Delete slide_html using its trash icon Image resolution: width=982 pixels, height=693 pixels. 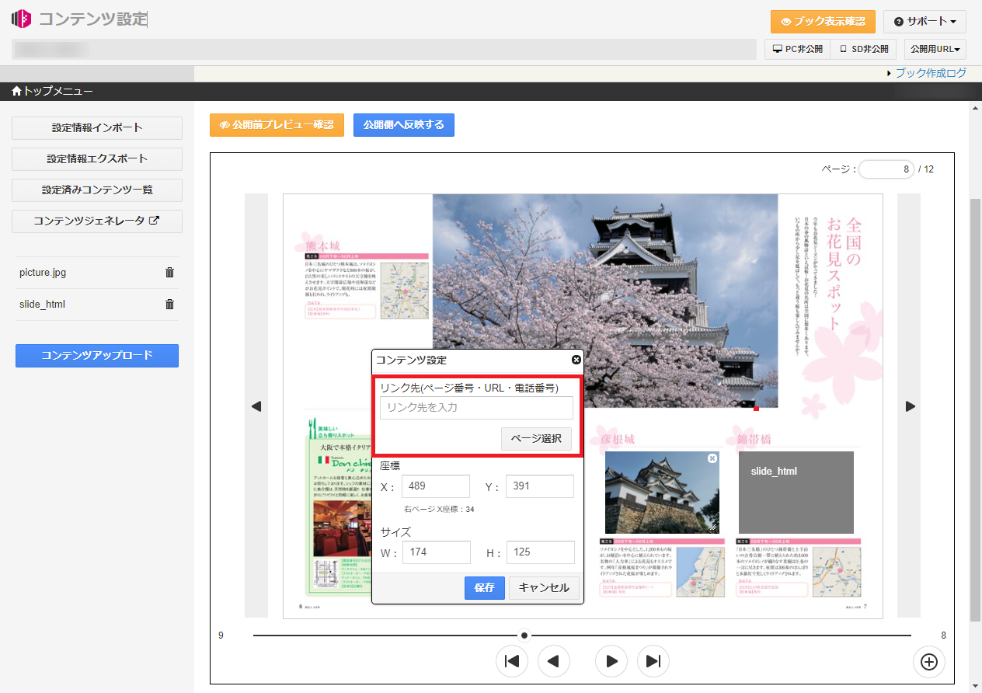click(x=169, y=305)
